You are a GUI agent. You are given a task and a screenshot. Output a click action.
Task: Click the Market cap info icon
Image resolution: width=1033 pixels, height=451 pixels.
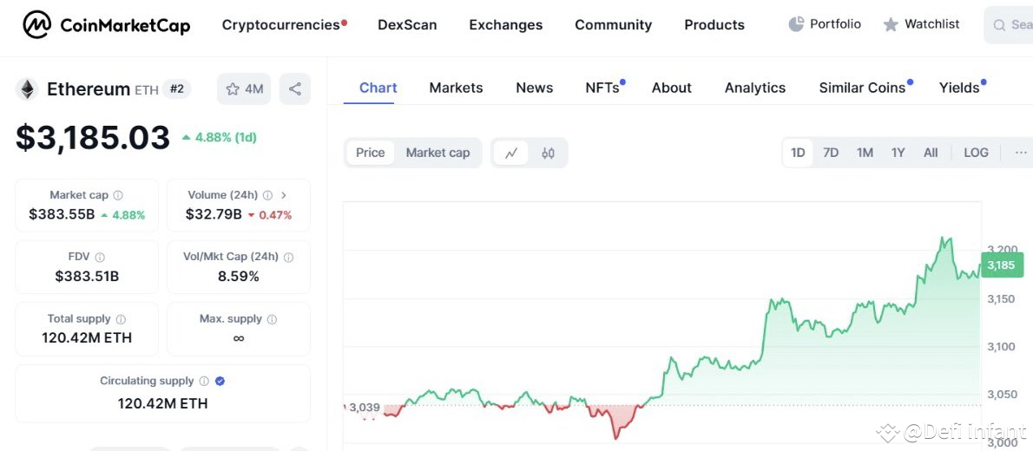118,195
